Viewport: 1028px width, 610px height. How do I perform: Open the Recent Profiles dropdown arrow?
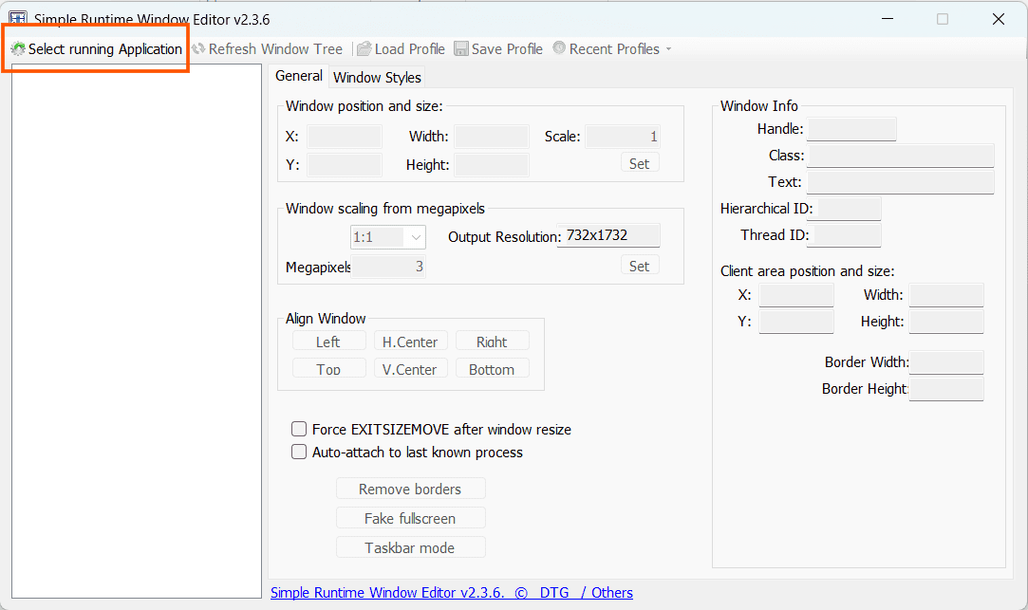click(669, 49)
